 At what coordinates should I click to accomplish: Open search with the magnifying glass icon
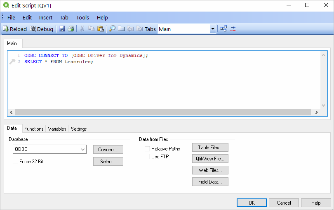pos(112,29)
